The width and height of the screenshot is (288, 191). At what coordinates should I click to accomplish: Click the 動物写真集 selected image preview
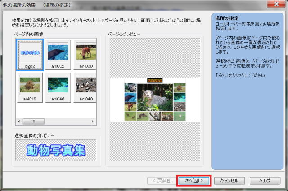click(x=56, y=150)
